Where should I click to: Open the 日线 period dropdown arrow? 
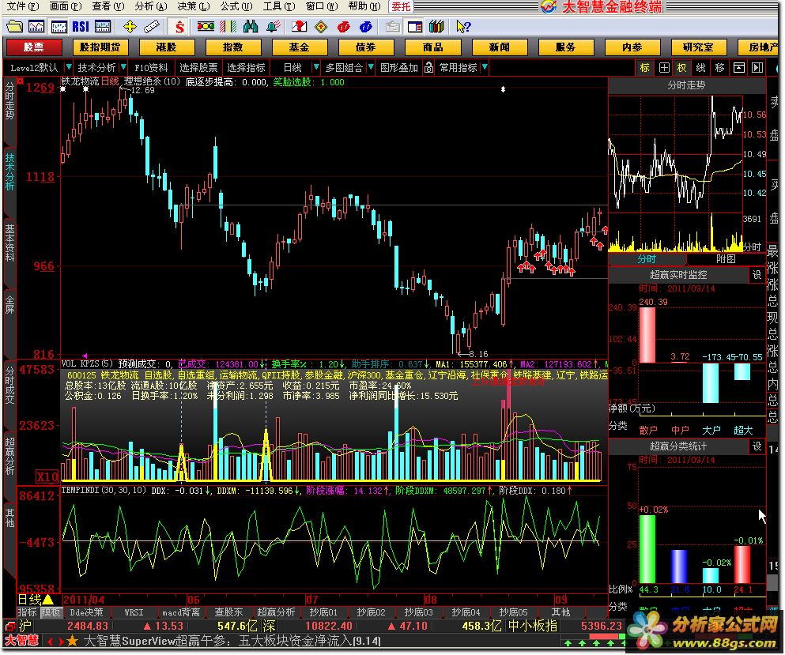point(316,67)
